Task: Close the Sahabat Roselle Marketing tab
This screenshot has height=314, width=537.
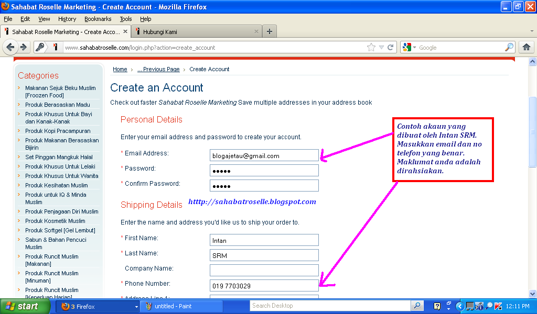Action: coord(125,31)
